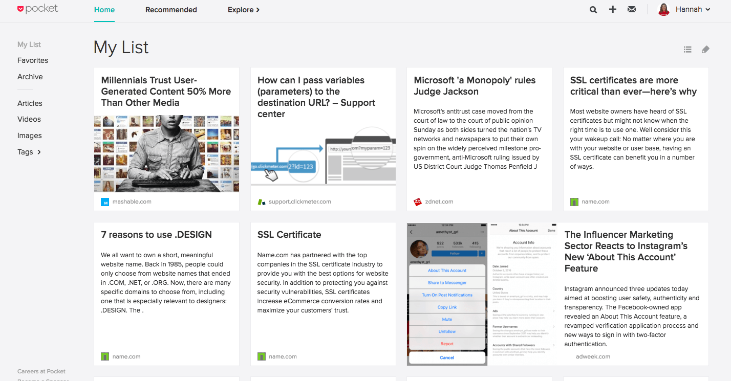Open Careers at Pocket link
Image resolution: width=731 pixels, height=381 pixels.
coord(41,371)
